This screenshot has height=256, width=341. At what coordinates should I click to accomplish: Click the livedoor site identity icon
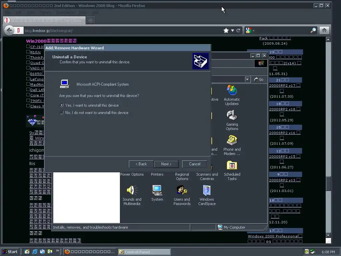[19, 30]
